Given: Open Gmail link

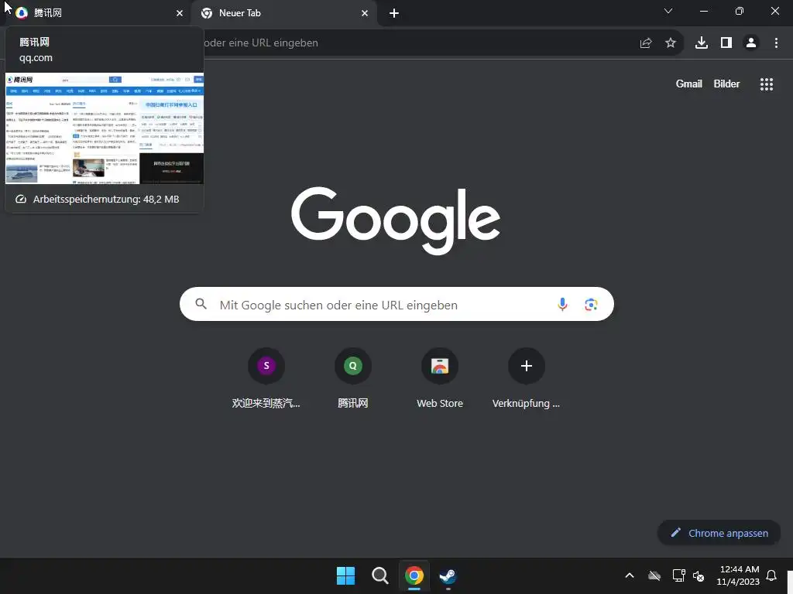Looking at the screenshot, I should (688, 84).
